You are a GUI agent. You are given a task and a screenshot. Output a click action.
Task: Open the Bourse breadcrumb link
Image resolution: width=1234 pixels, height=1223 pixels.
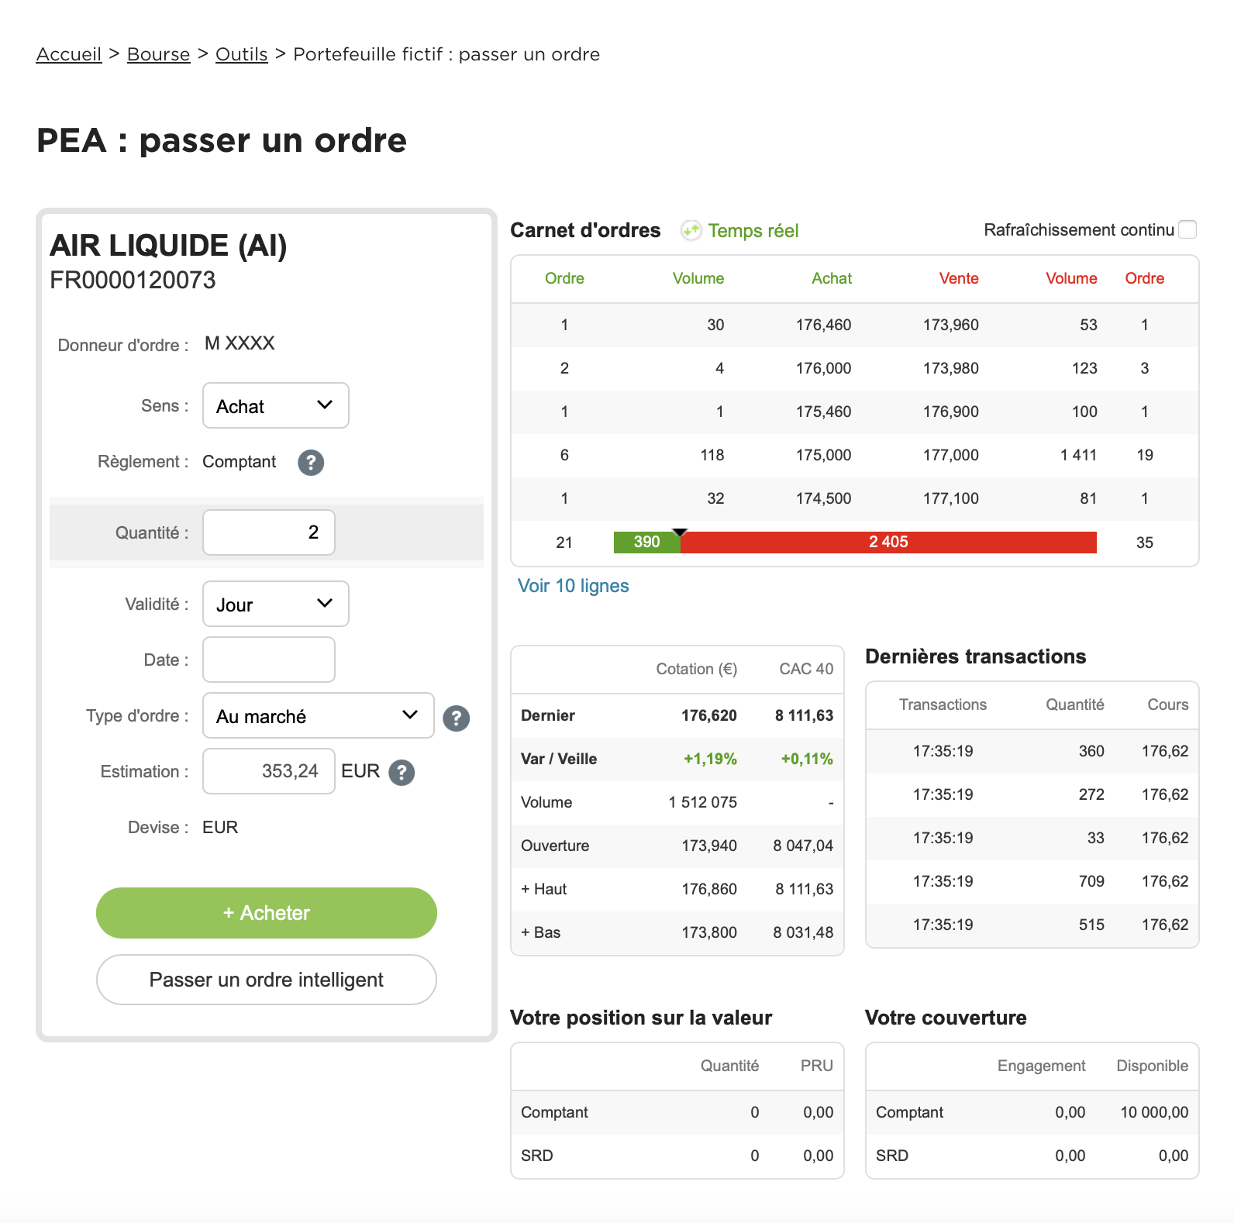(x=159, y=54)
